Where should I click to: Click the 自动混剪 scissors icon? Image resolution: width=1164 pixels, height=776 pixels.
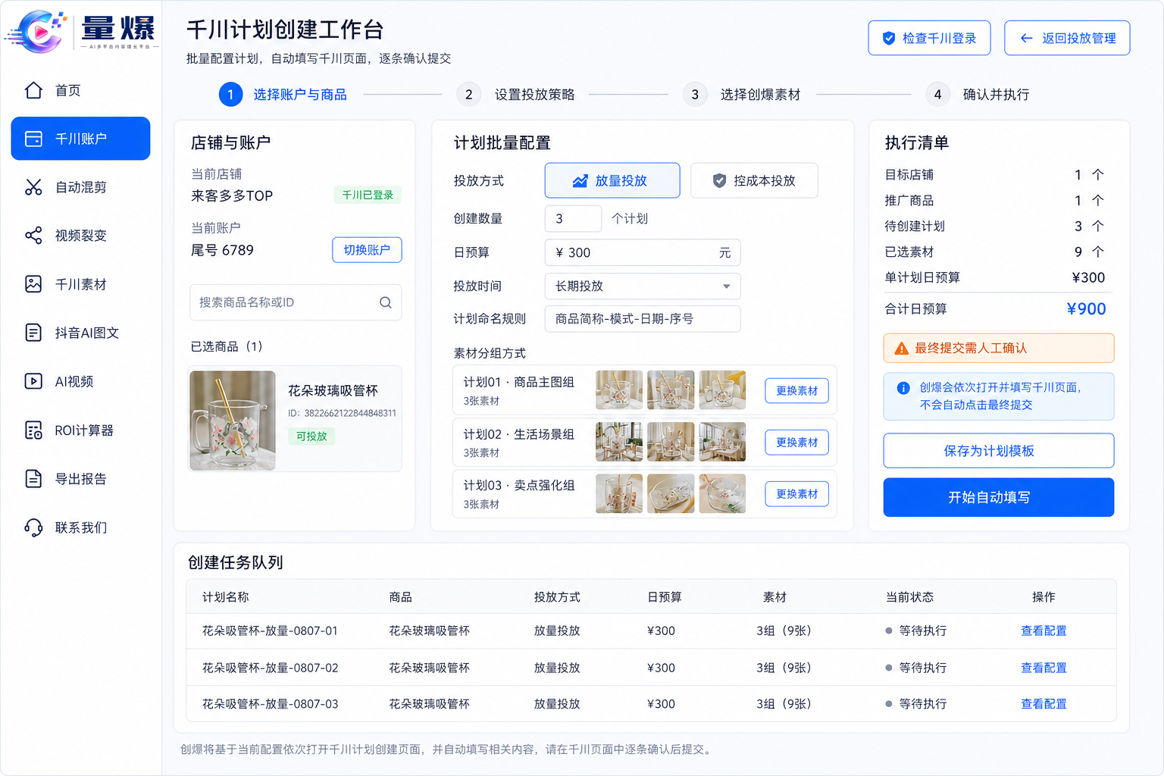(33, 187)
